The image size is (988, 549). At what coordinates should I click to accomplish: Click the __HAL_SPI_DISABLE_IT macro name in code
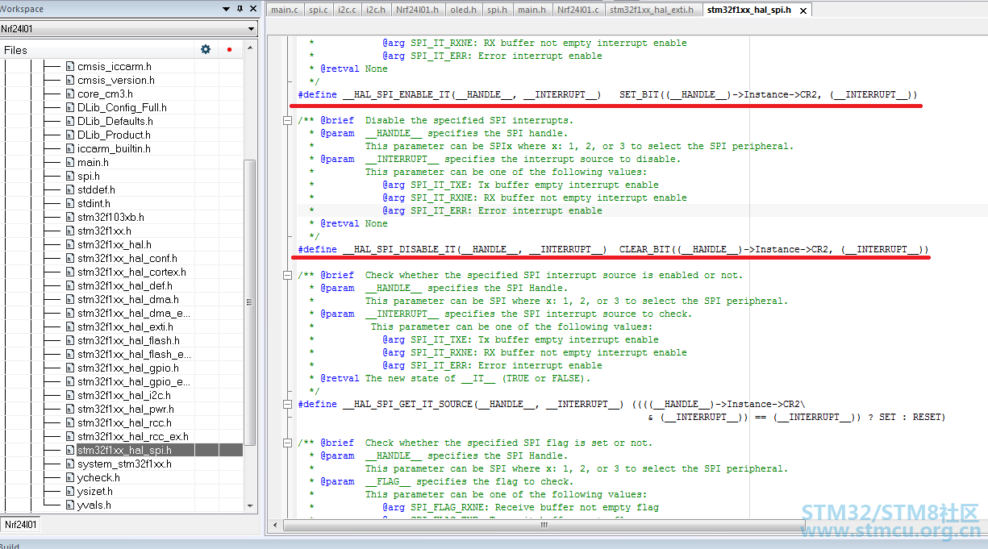point(399,249)
